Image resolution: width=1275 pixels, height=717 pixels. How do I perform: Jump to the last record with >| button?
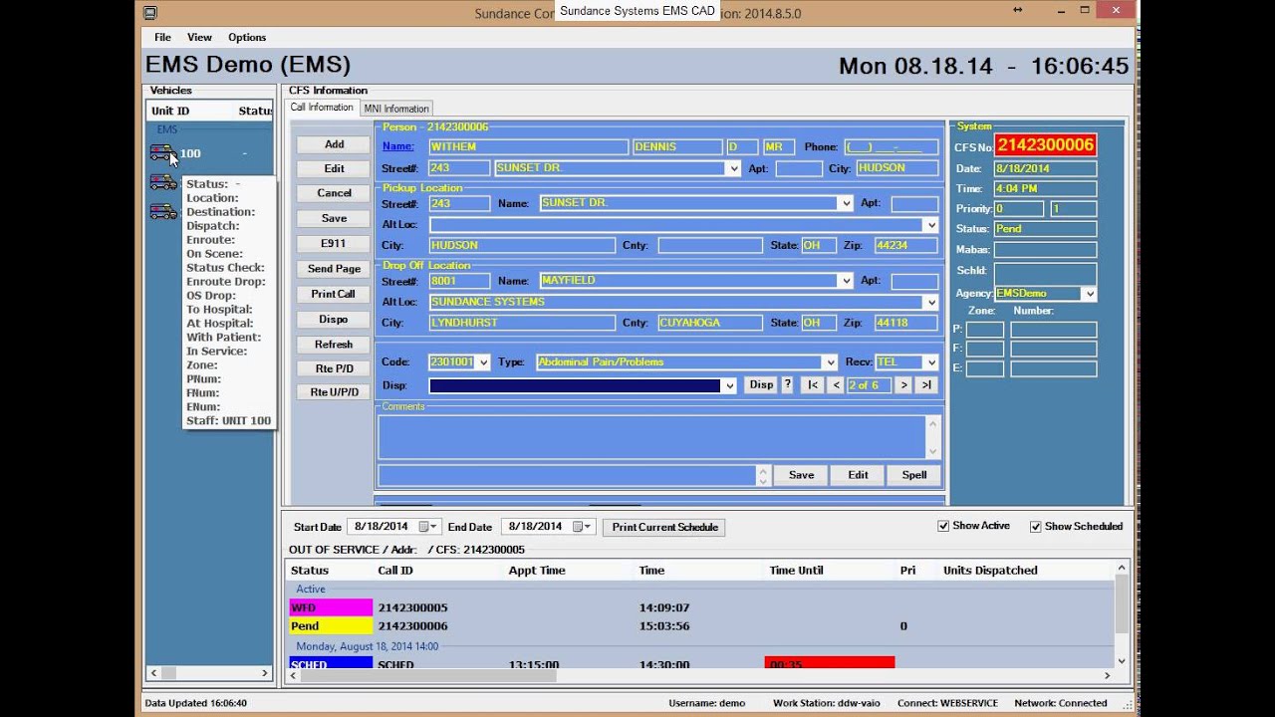(x=926, y=384)
